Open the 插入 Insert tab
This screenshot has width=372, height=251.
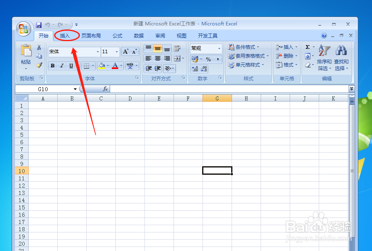point(65,36)
